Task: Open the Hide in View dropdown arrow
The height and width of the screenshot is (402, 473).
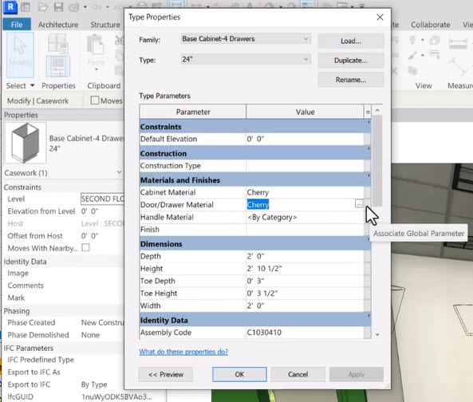Action: click(x=423, y=40)
